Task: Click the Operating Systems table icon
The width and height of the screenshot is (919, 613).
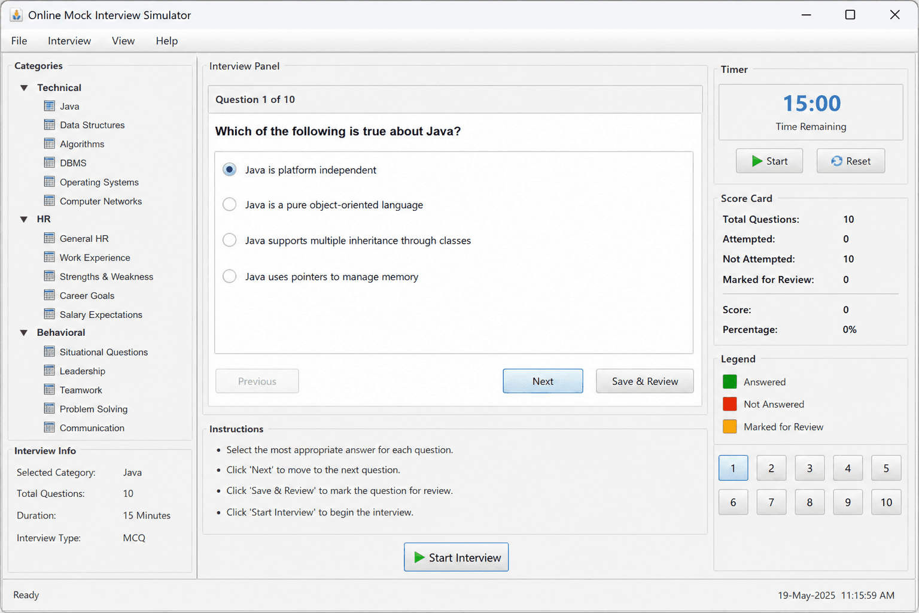Action: [x=50, y=181]
